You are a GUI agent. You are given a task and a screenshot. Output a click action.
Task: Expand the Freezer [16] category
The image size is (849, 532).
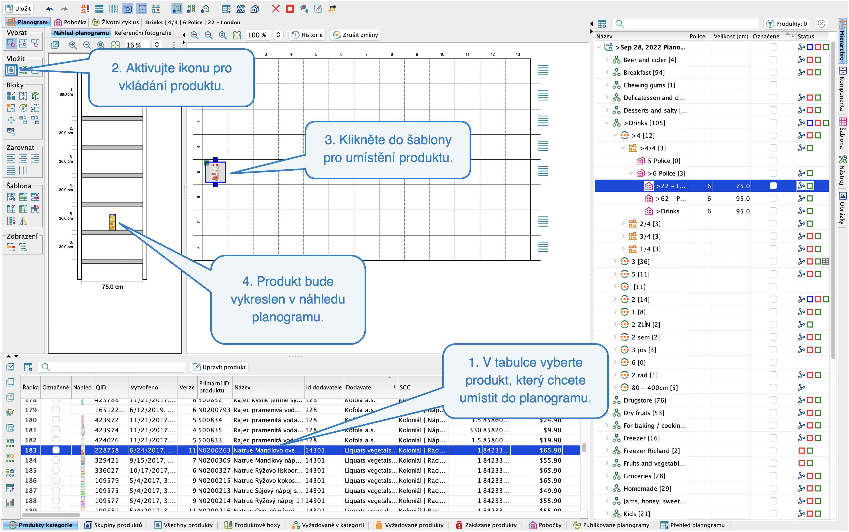pyautogui.click(x=607, y=438)
